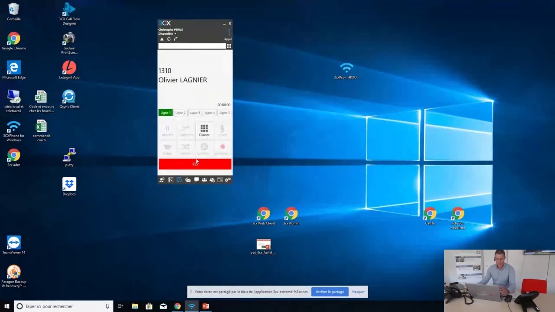Click the warning triangle icon in 3CX header

tap(162, 39)
